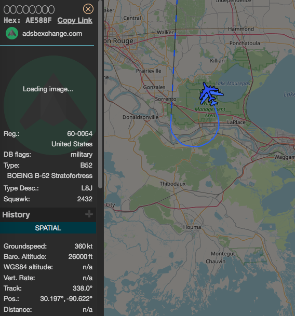
Task: Click the LaPlace map label
Action: point(236,122)
